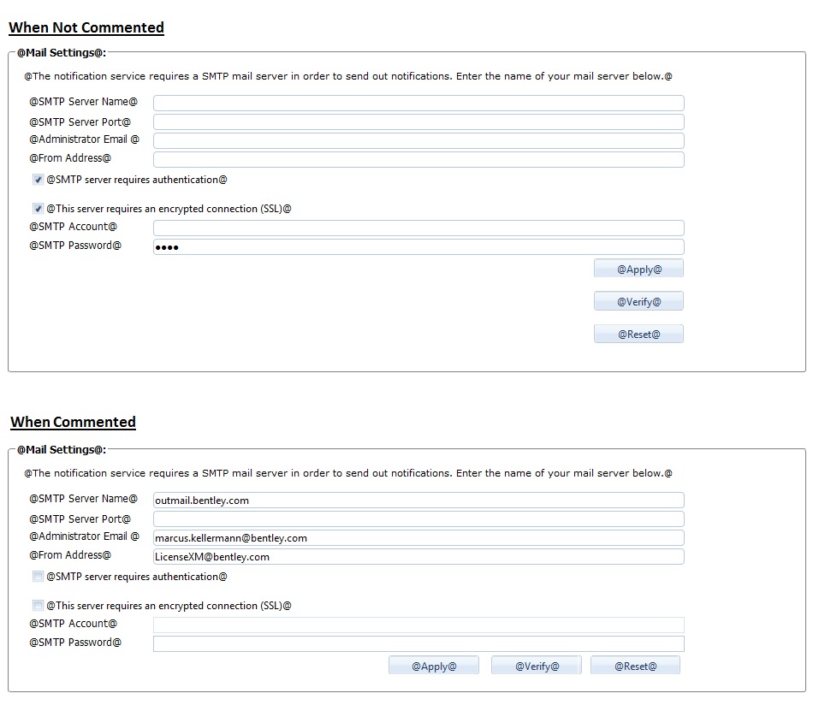Enable the unchecked encrypted connection (SSL) checkbox

(x=39, y=606)
